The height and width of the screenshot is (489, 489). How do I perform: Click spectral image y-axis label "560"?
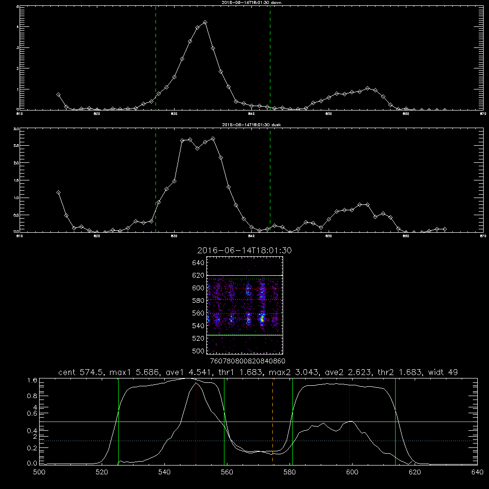tap(199, 313)
